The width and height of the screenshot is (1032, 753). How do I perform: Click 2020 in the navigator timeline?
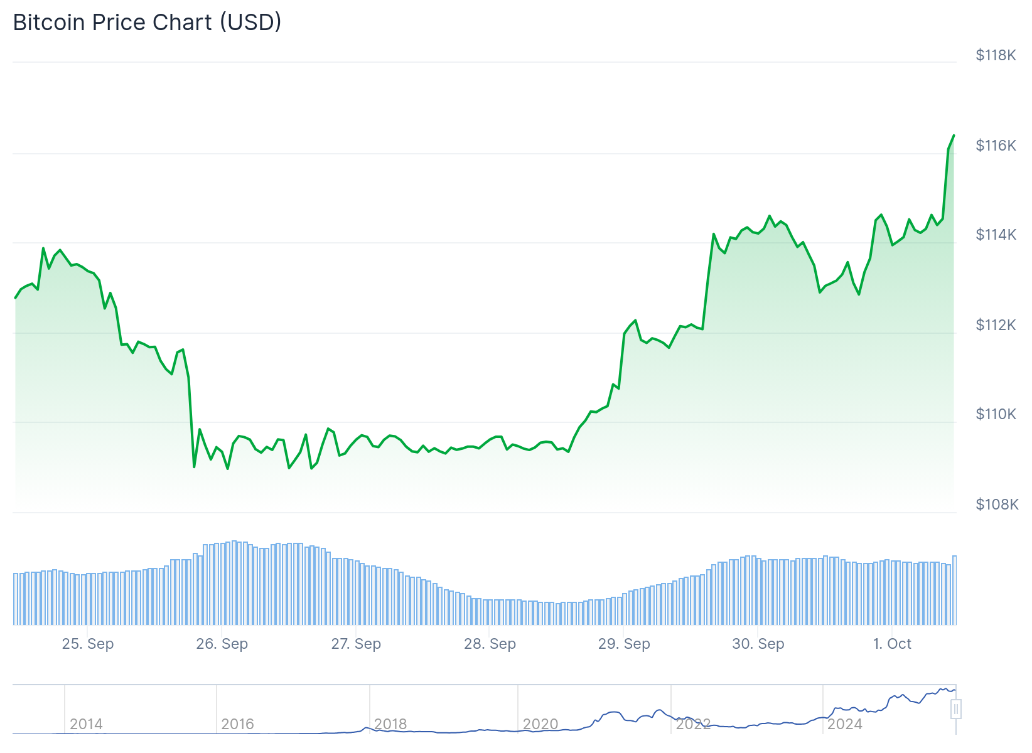pyautogui.click(x=540, y=724)
